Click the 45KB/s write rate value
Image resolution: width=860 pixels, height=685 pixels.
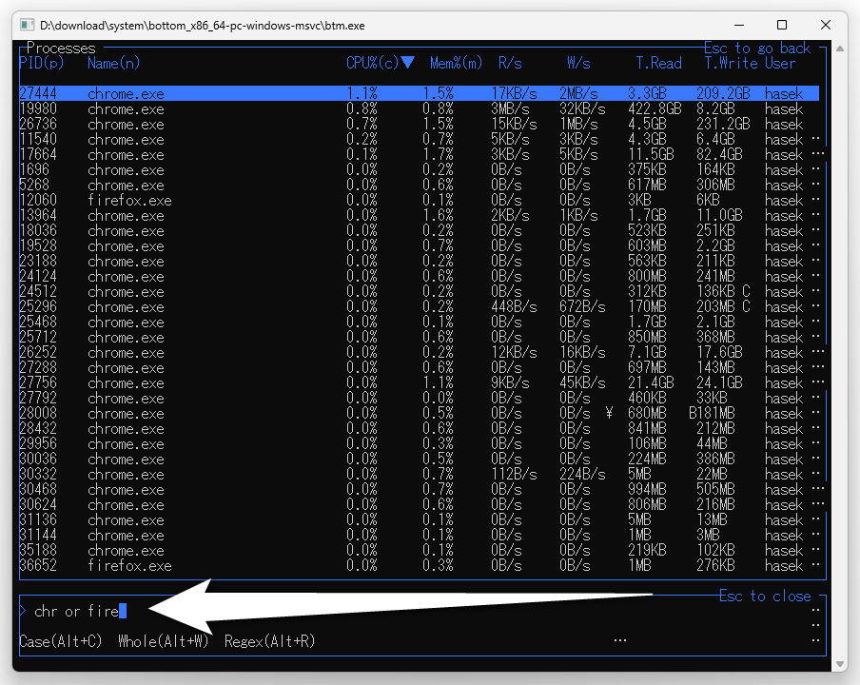tap(582, 382)
